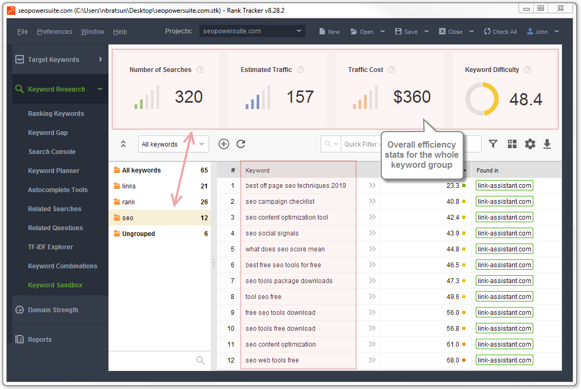This screenshot has height=390, width=581.
Task: Open Keyword Sandbox in sidebar
Action: tap(55, 285)
